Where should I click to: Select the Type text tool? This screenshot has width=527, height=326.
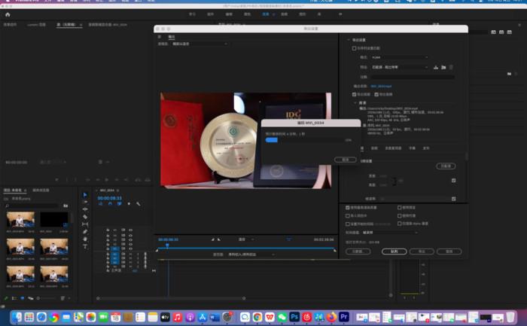(x=85, y=246)
